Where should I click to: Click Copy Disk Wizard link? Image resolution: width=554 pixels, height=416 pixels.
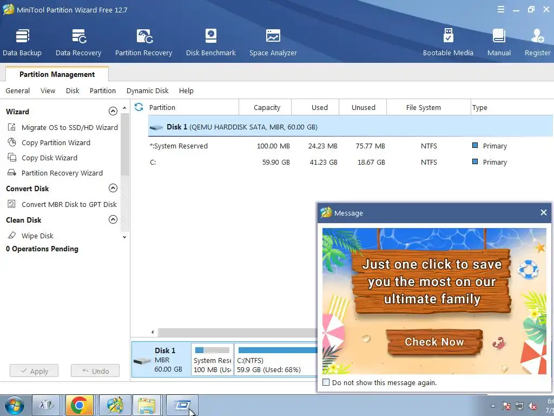click(x=49, y=158)
